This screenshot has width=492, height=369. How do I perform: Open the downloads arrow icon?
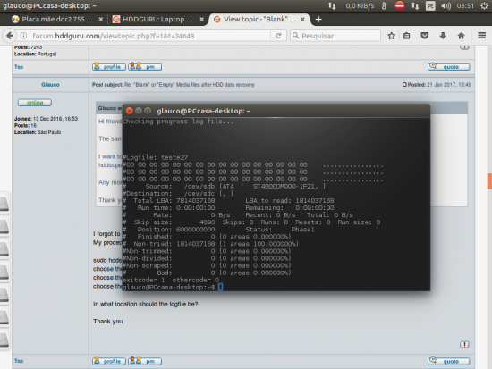click(443, 36)
